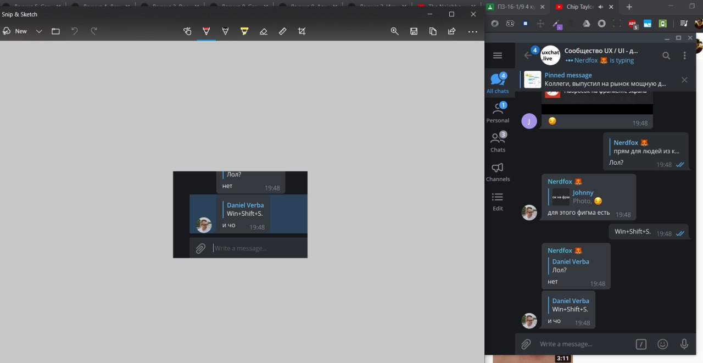
Task: Click New snip in Snip & Sketch
Action: click(15, 31)
